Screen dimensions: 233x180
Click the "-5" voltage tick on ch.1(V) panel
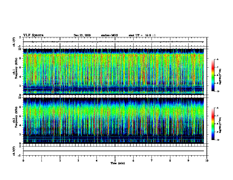click(20, 46)
